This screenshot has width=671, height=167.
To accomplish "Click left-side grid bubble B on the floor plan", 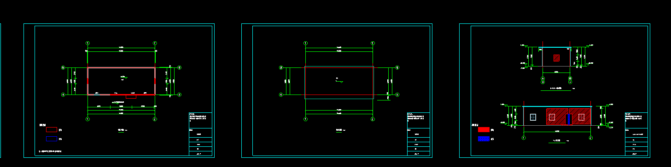I will (x=63, y=67).
